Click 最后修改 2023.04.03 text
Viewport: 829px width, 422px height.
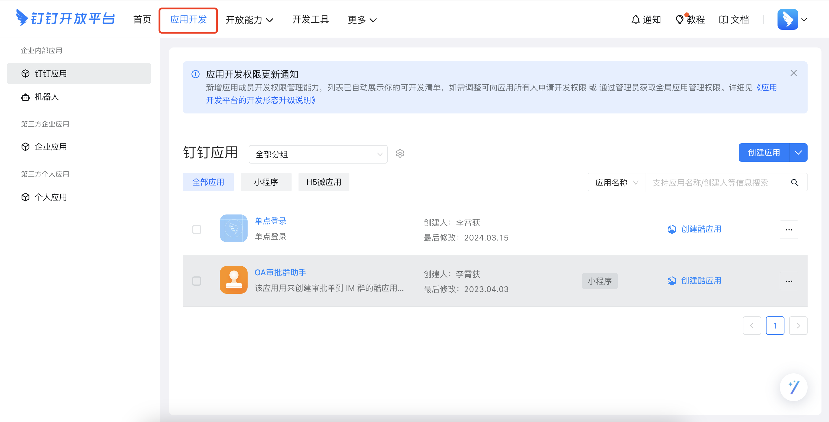coord(466,289)
